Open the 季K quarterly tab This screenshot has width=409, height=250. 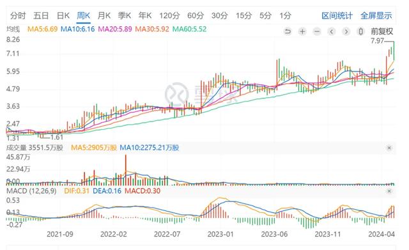pyautogui.click(x=125, y=15)
